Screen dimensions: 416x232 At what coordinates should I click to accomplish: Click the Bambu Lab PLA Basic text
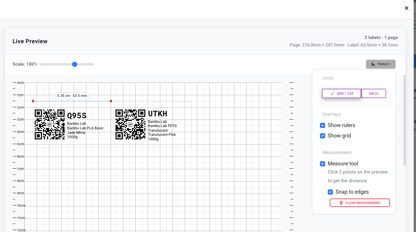coord(85,128)
